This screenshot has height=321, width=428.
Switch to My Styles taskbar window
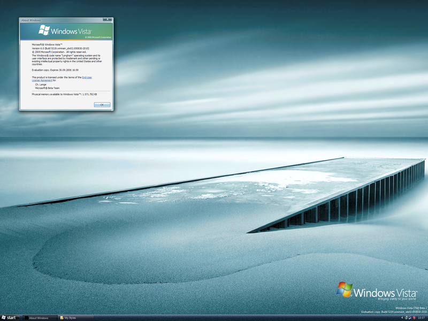coord(68,318)
